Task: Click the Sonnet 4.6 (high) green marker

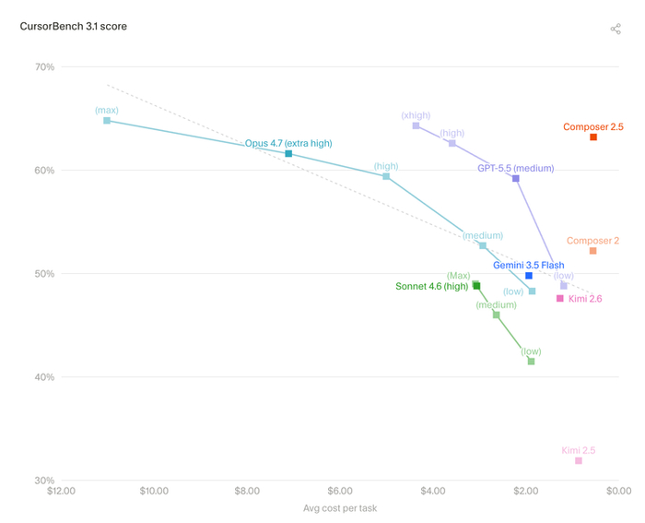Action: point(476,286)
